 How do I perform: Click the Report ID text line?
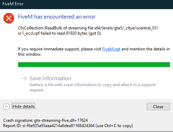point(68,126)
